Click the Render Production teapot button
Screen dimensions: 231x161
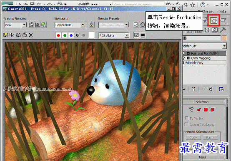click(213, 20)
